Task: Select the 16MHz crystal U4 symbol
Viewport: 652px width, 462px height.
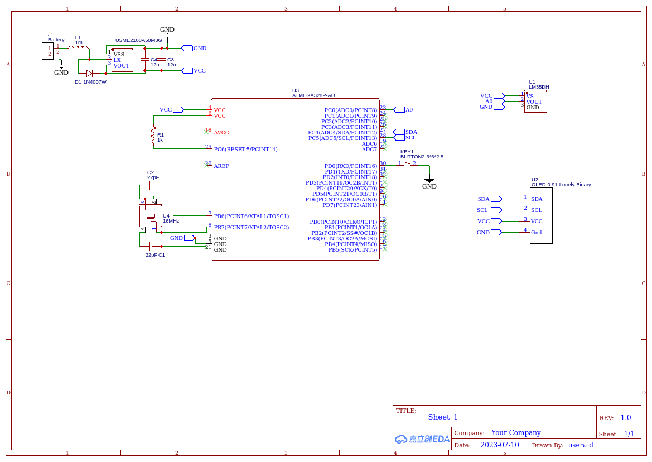Action: (x=151, y=215)
